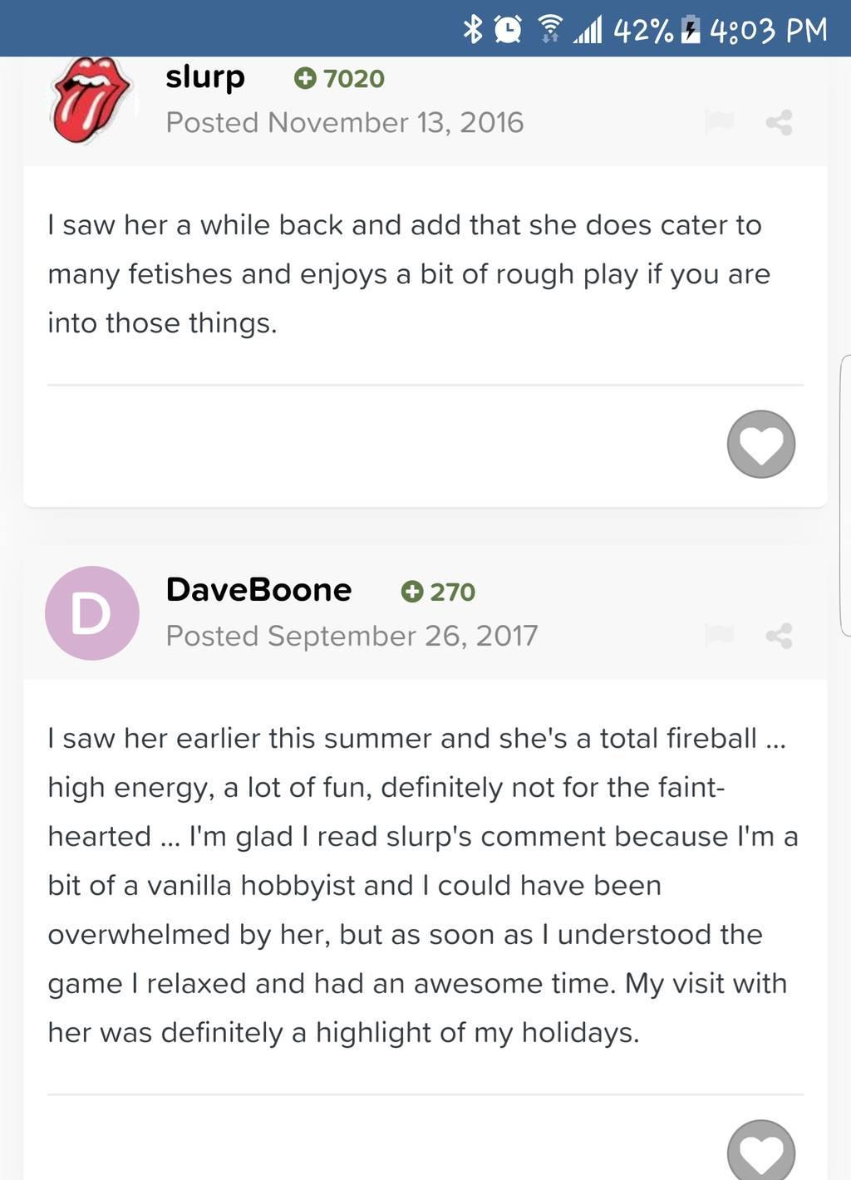The image size is (851, 1180).
Task: Tap the Bluetooth icon in the status bar
Action: pyautogui.click(x=473, y=29)
